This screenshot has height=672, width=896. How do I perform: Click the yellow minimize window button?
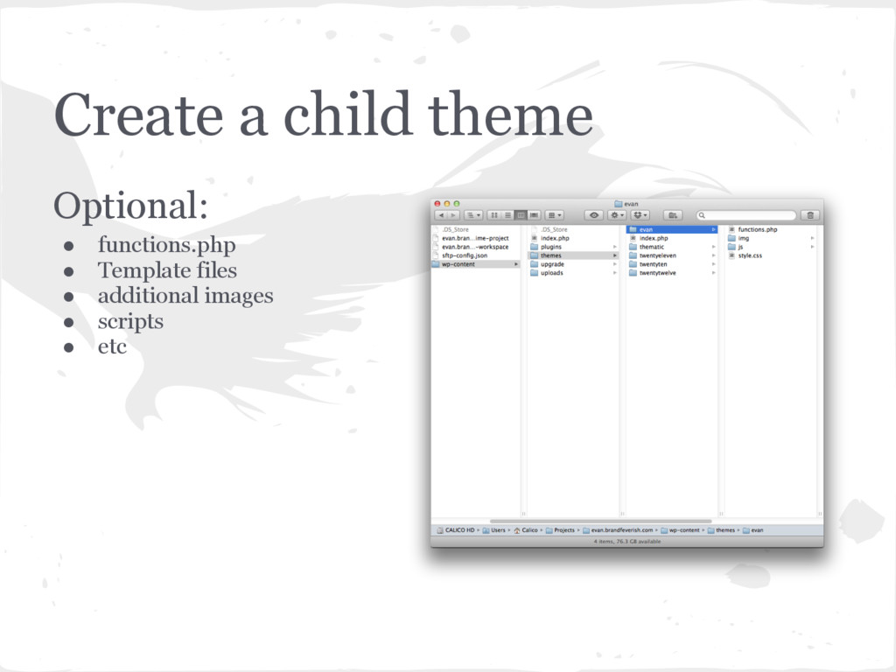[x=447, y=203]
